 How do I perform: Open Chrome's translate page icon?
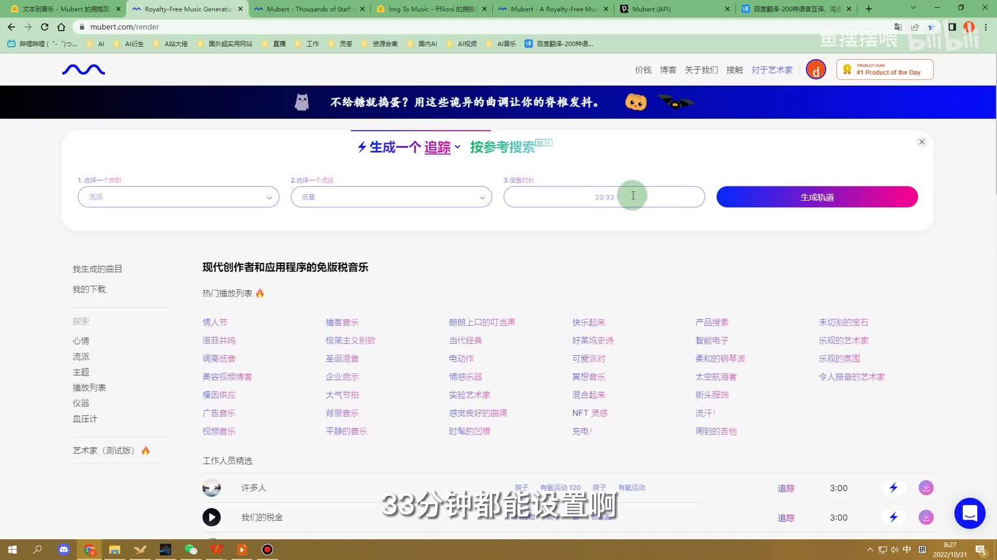point(898,27)
